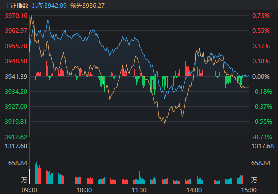The height and width of the screenshot is (194, 278).
Task: Click the red 0.55% percent label
Action: pyautogui.click(x=261, y=31)
